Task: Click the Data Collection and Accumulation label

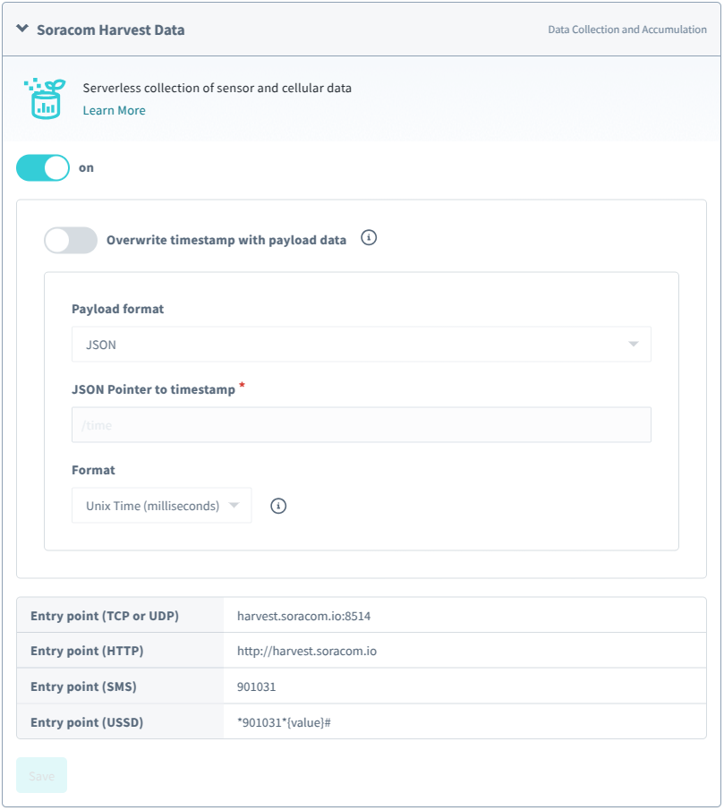Action: [627, 30]
